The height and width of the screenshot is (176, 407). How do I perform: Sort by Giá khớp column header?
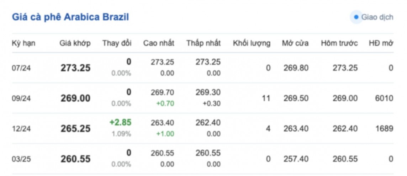pyautogui.click(x=75, y=43)
